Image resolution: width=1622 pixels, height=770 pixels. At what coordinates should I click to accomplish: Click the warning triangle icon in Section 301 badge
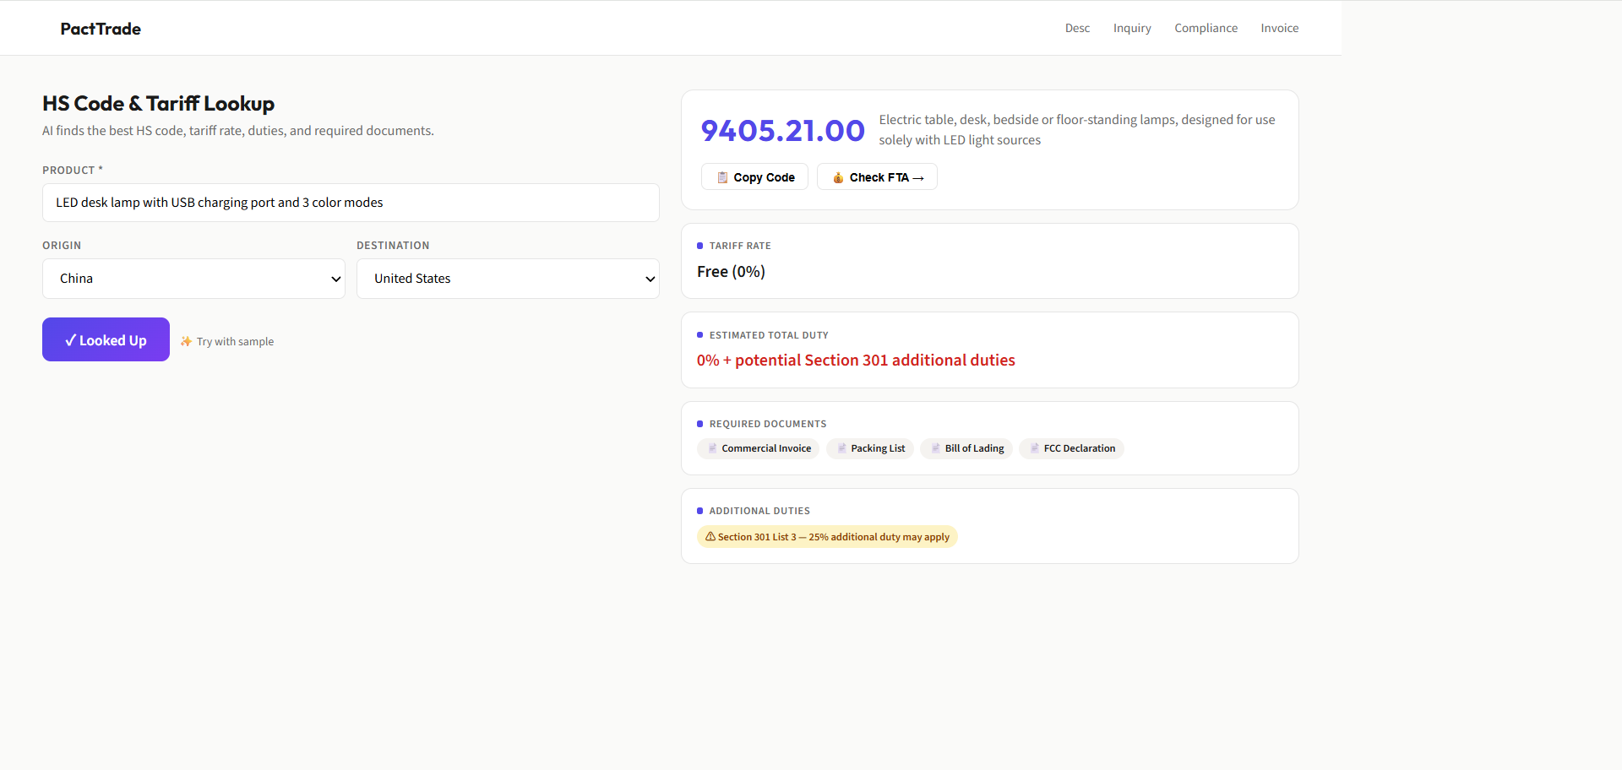(x=710, y=536)
